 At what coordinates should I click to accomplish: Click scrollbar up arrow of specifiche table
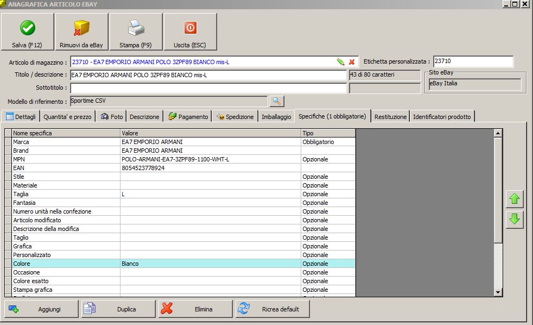(x=498, y=133)
